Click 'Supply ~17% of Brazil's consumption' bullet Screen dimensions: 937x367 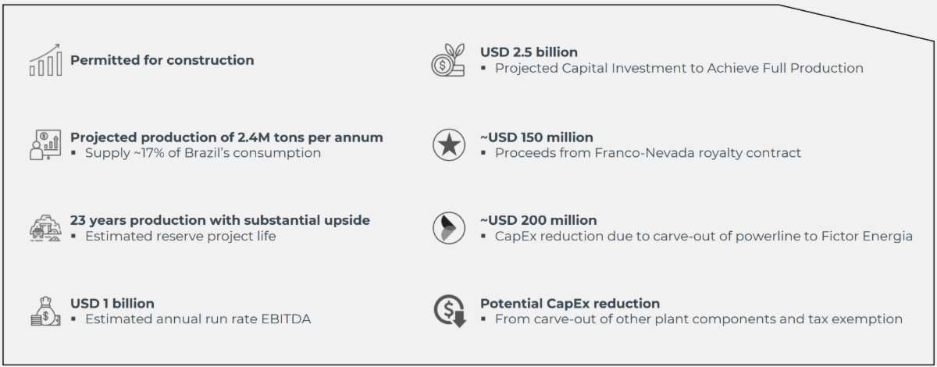[x=202, y=153]
